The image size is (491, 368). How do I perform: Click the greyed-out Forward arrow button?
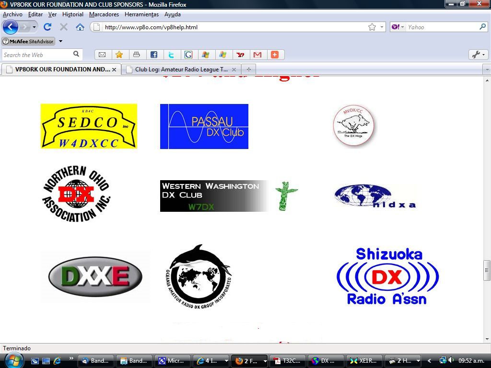[24, 27]
